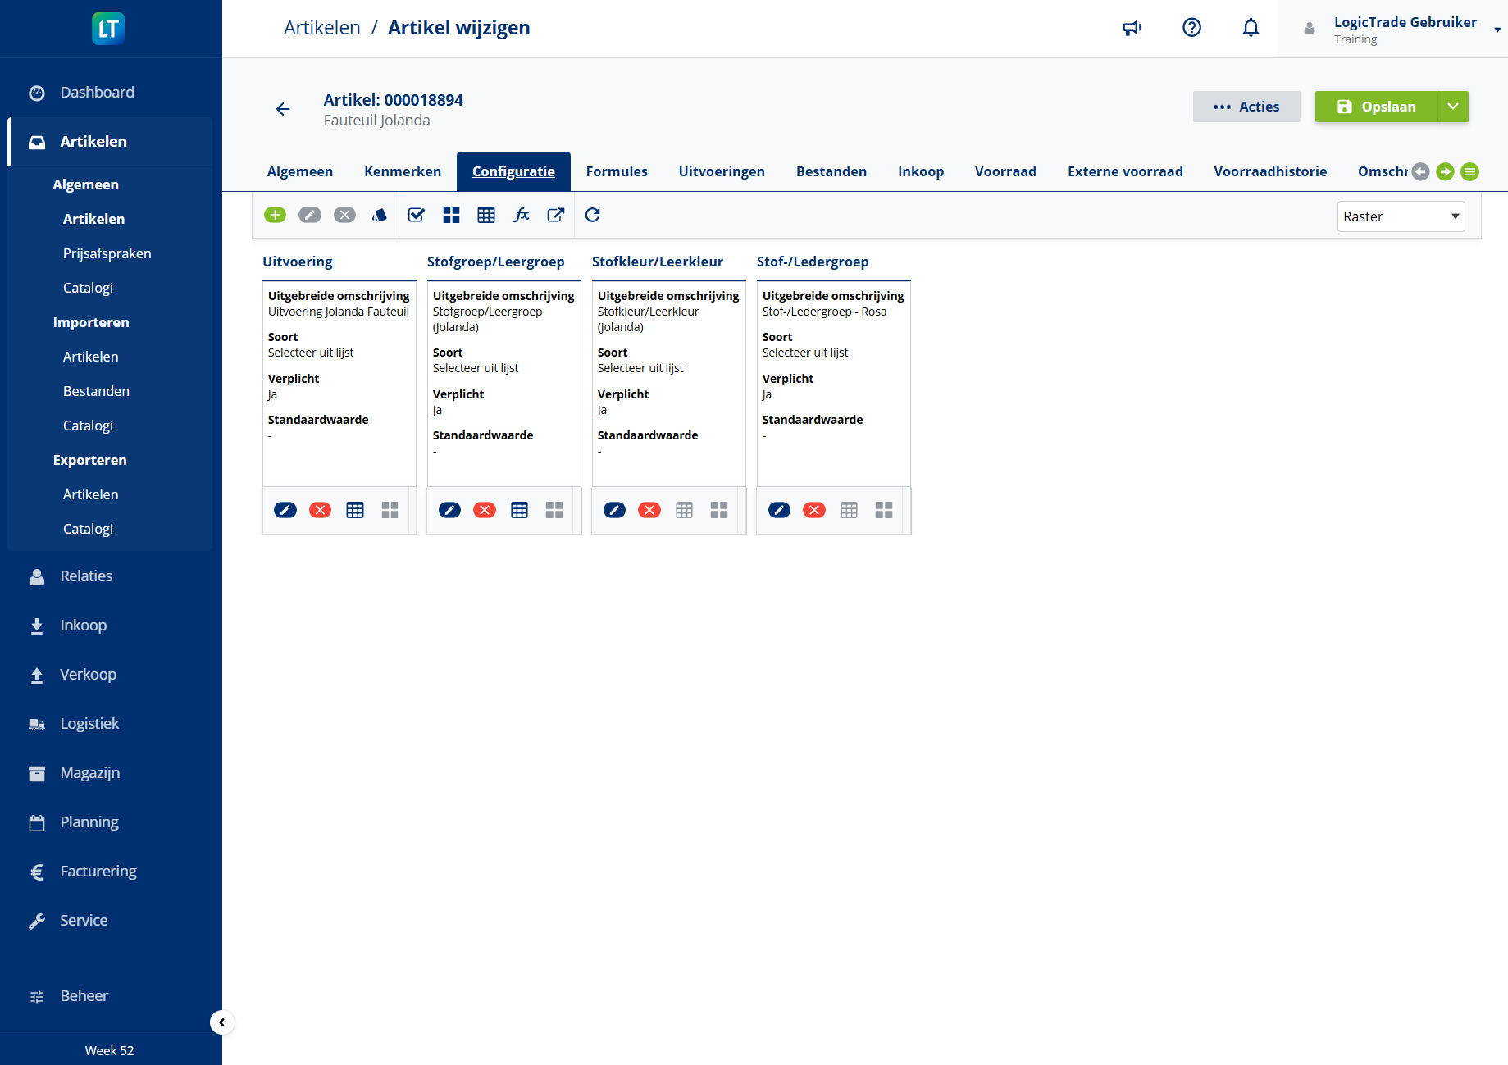Click the table icon under the Stofkleur/Leerkleur card
The width and height of the screenshot is (1508, 1065).
(x=684, y=509)
